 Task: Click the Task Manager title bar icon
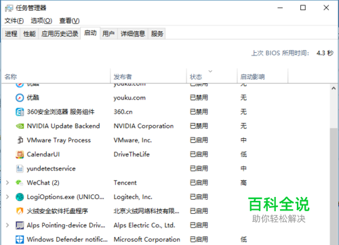coord(9,8)
